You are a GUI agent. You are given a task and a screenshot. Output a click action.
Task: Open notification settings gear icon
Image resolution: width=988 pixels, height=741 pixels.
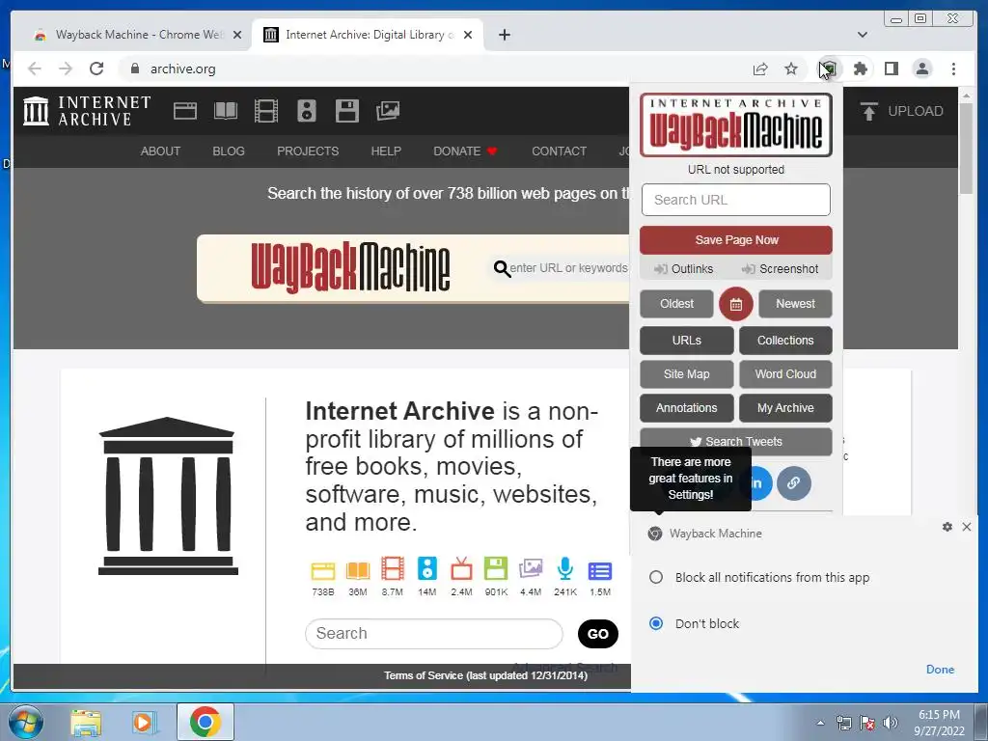[947, 527]
